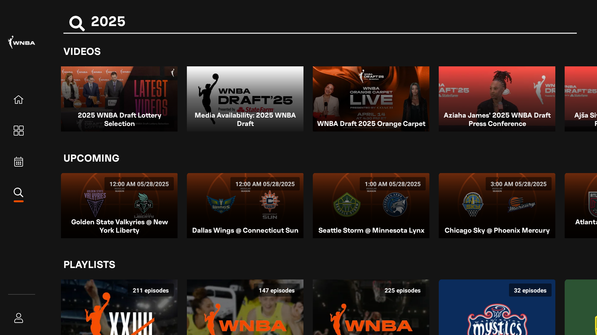The width and height of the screenshot is (597, 335).
Task: Click the 225 episodes badge on WNBA playlist
Action: [x=403, y=290]
